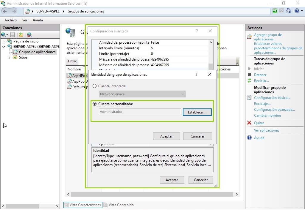This screenshot has height=210, width=305.
Task: Open the address bar Help dropdown arrow
Action: 302,11
